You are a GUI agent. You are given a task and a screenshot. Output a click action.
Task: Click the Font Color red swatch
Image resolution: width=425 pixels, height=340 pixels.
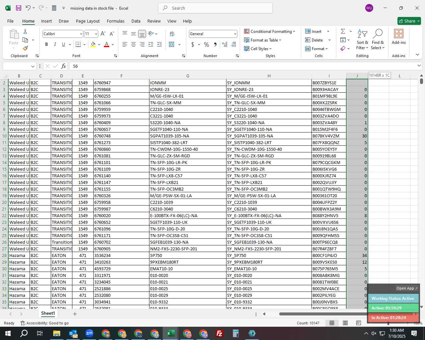coord(107,44)
